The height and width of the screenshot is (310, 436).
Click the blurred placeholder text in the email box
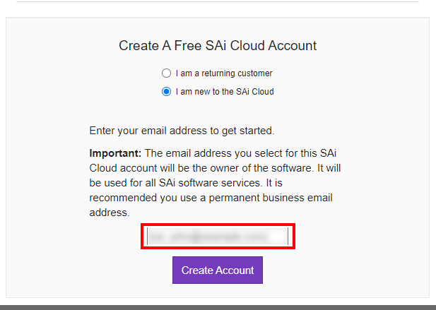coord(205,237)
